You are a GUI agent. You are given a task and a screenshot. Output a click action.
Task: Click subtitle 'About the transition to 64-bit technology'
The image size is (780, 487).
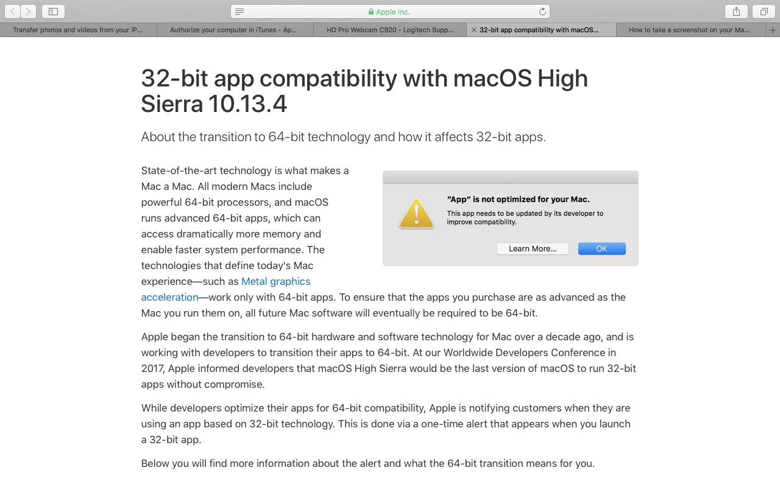pos(343,136)
